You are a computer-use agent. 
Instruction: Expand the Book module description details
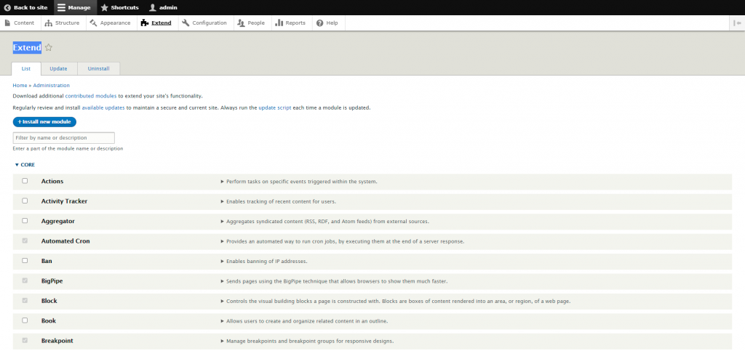click(x=223, y=320)
